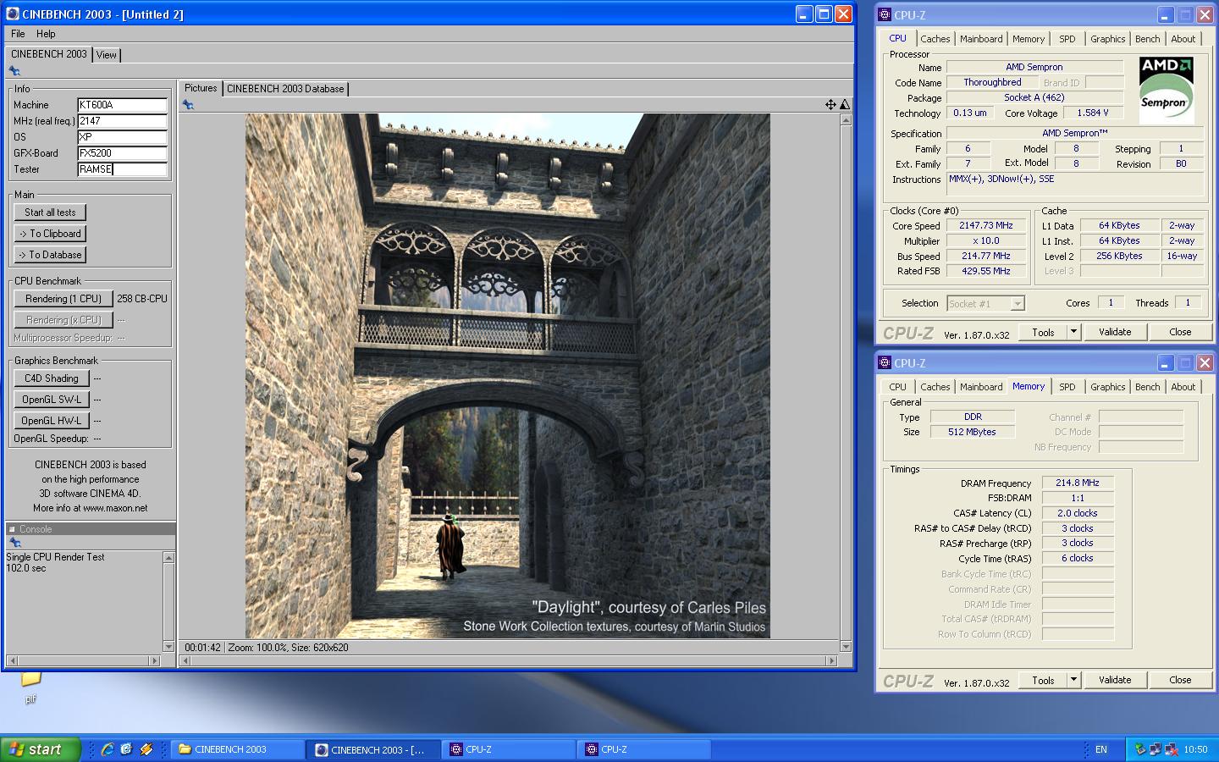Open the Caches tab in upper CPU-Z
This screenshot has height=762, width=1219.
935,39
